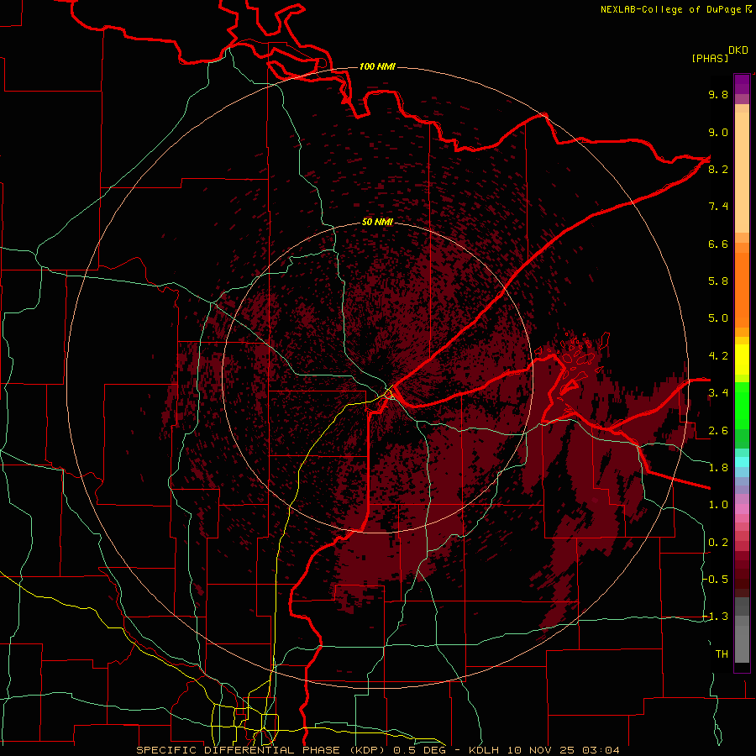Click the 9.8 scale value
This screenshot has width=756, height=756.
coord(718,94)
